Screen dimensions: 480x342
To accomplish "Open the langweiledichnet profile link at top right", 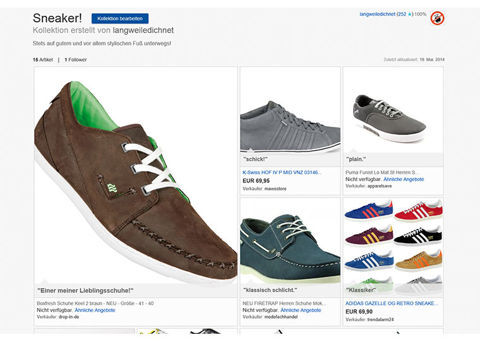I will 377,14.
